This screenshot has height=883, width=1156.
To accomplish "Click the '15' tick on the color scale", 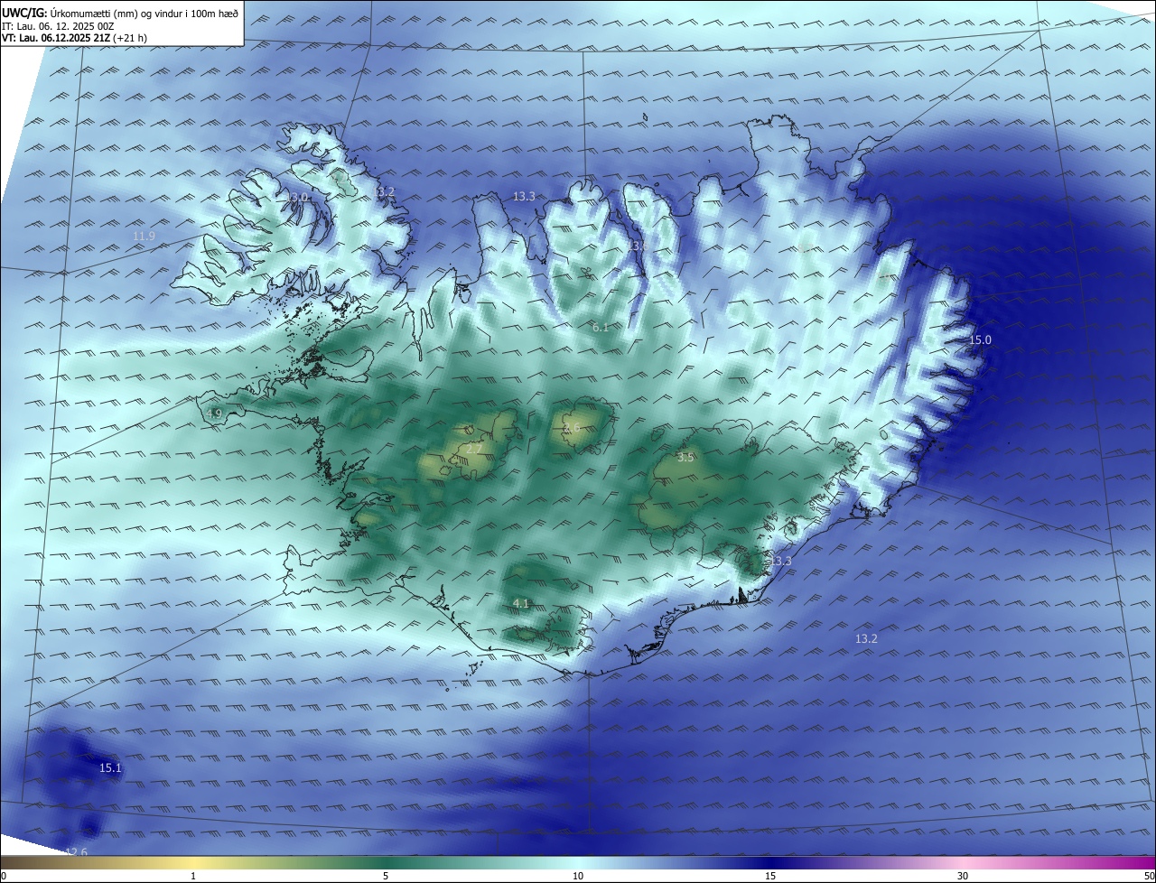I will 770,876.
